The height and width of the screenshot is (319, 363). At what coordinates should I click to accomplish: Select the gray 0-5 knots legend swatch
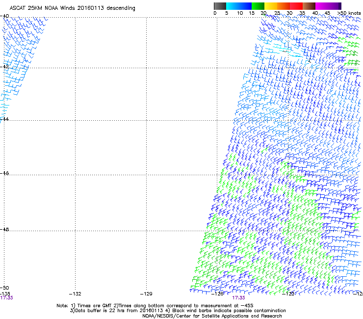(220, 6)
